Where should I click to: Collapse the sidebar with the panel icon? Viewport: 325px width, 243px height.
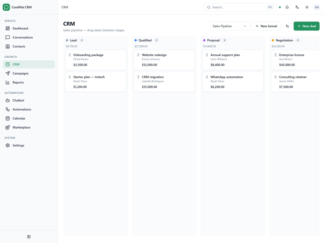coord(29,237)
